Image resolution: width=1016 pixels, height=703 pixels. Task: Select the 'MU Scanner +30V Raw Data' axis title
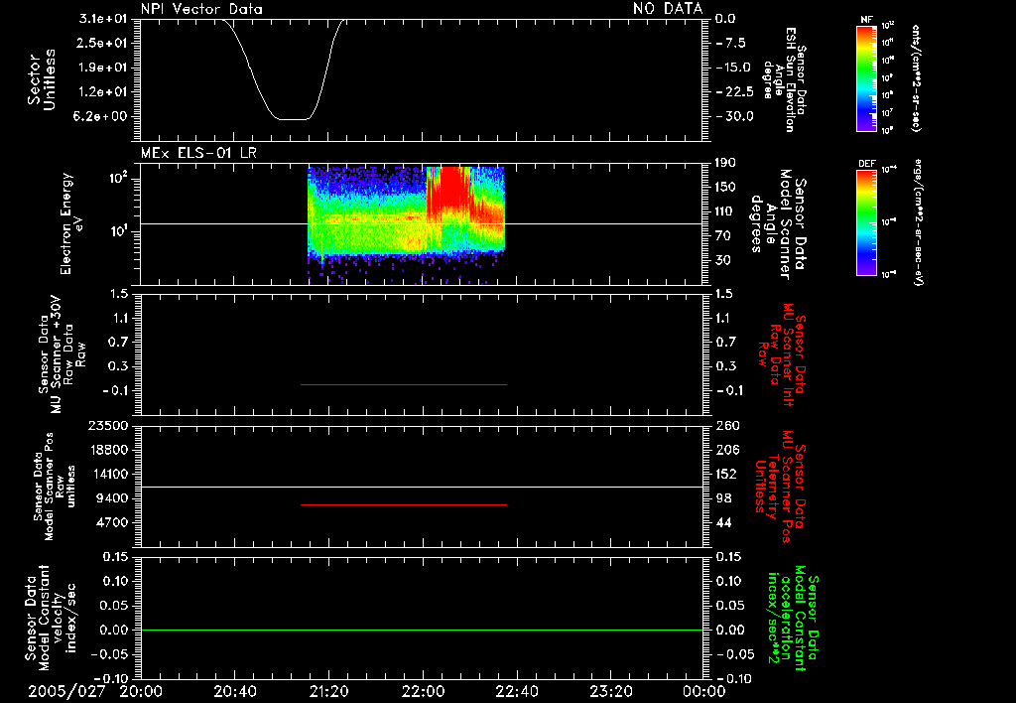coord(63,354)
